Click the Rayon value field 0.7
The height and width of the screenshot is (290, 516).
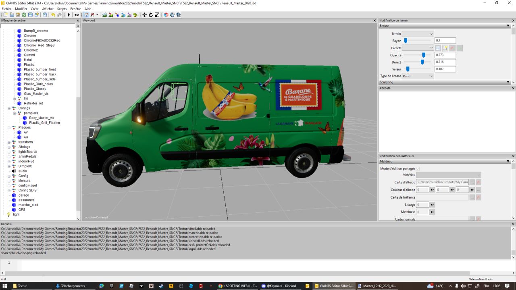(x=445, y=41)
